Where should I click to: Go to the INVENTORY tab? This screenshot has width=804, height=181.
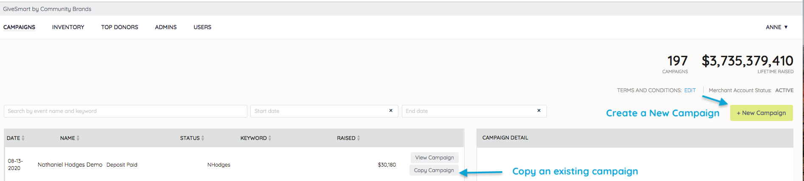tap(68, 27)
